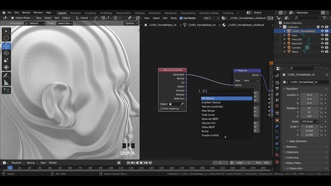Click the Scale X value field
Viewport: 331px width, 186px height.
click(309, 127)
